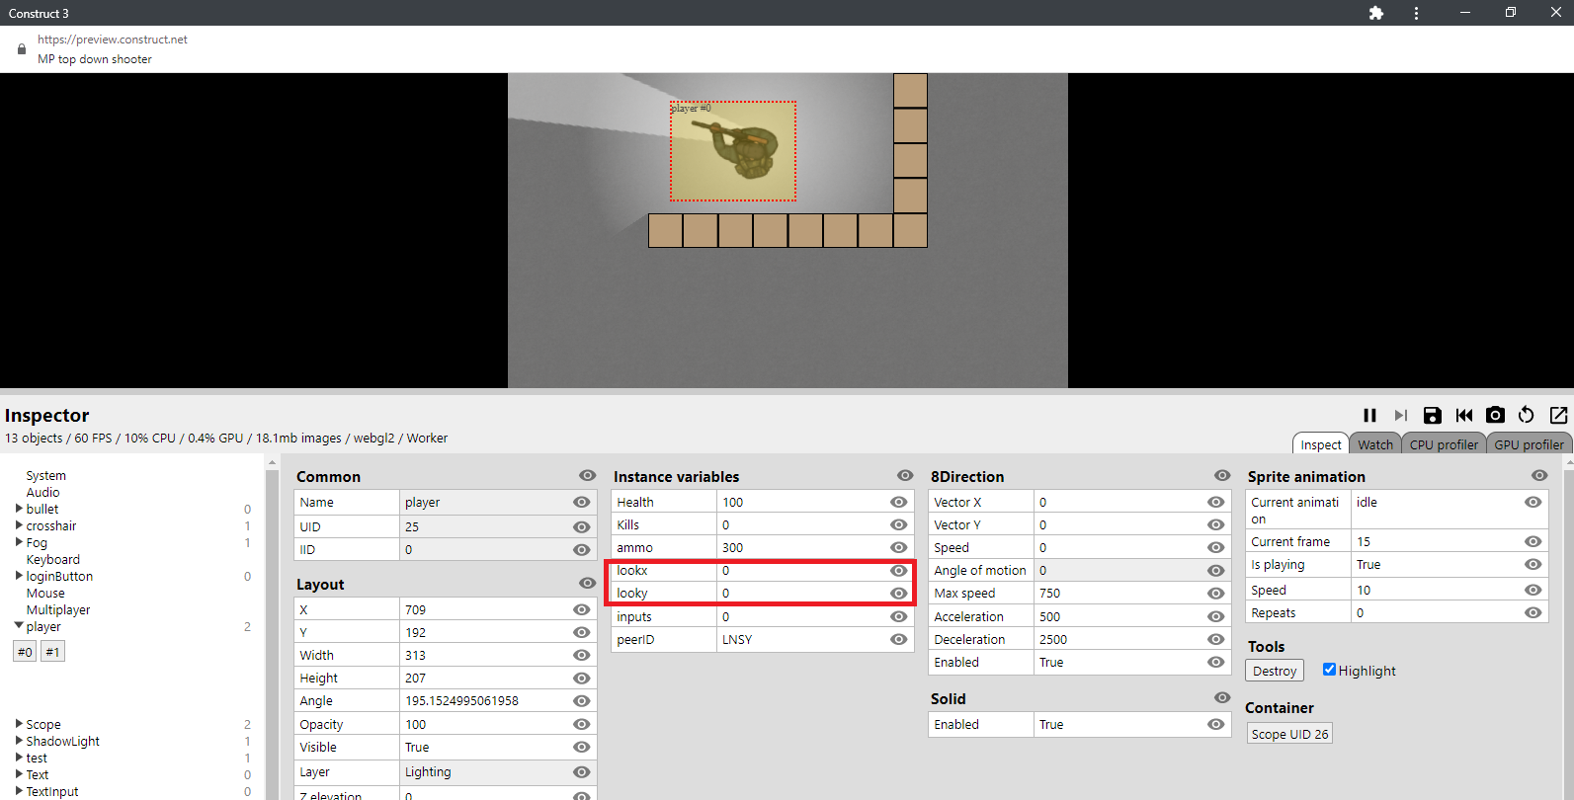This screenshot has height=800, width=1574.
Task: Expand the bullet object in tree
Action: (x=19, y=509)
